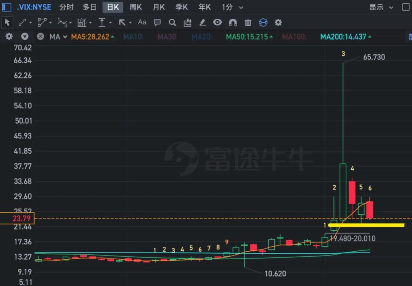
Task: Click the text Aa annotation tool
Action: coord(142,22)
